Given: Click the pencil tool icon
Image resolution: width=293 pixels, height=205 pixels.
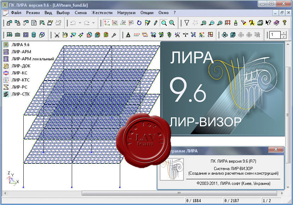Looking at the screenshot, I should pyautogui.click(x=156, y=23).
